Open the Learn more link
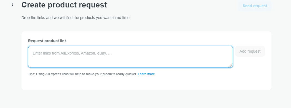 click(146, 74)
